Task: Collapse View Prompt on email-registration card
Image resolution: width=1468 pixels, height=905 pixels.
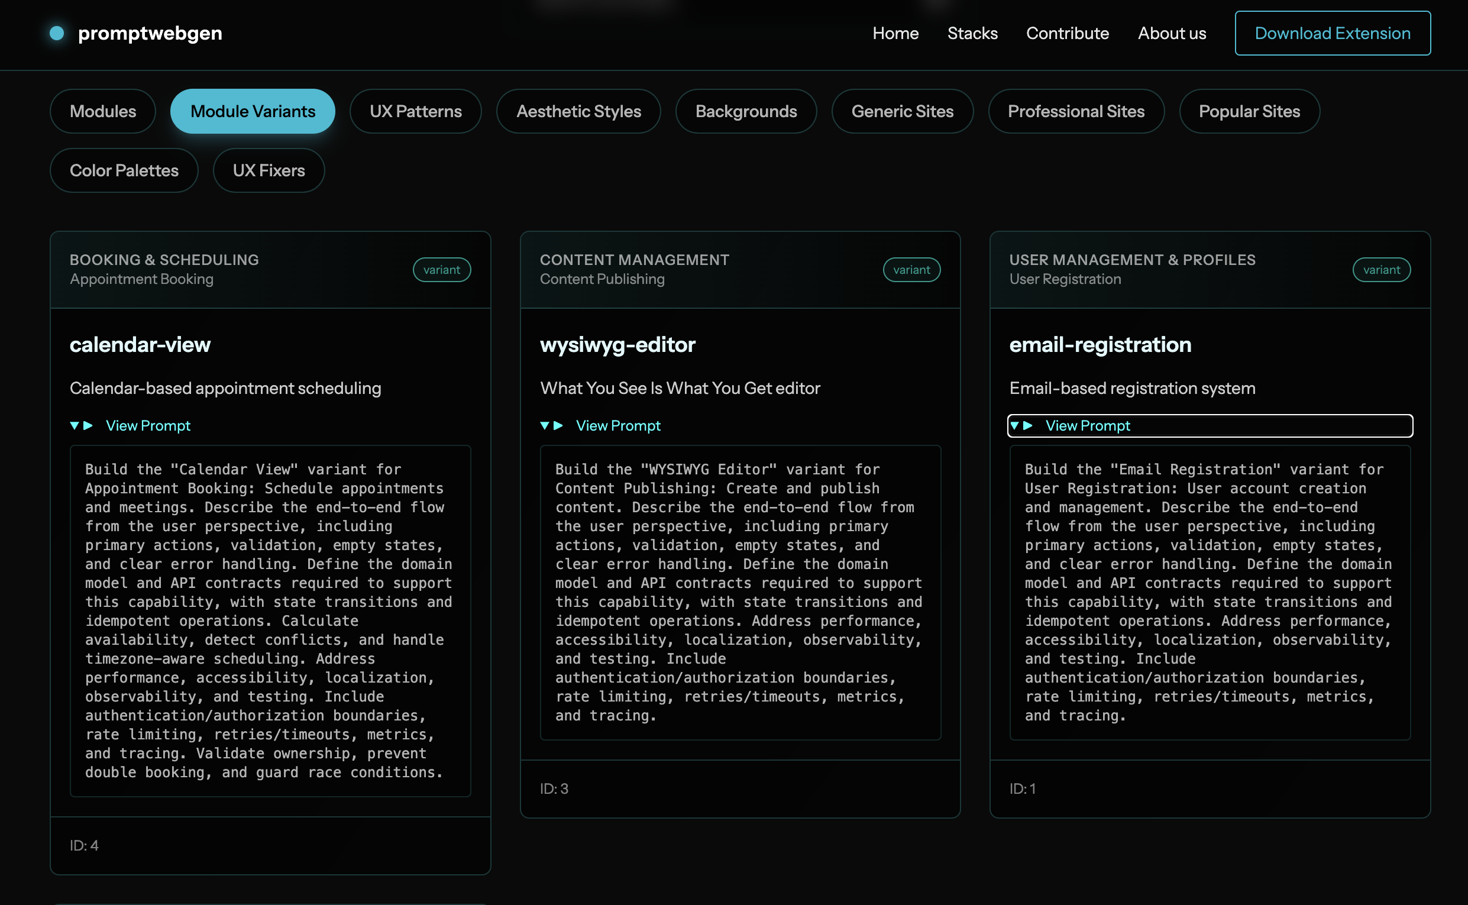Action: (x=1210, y=425)
